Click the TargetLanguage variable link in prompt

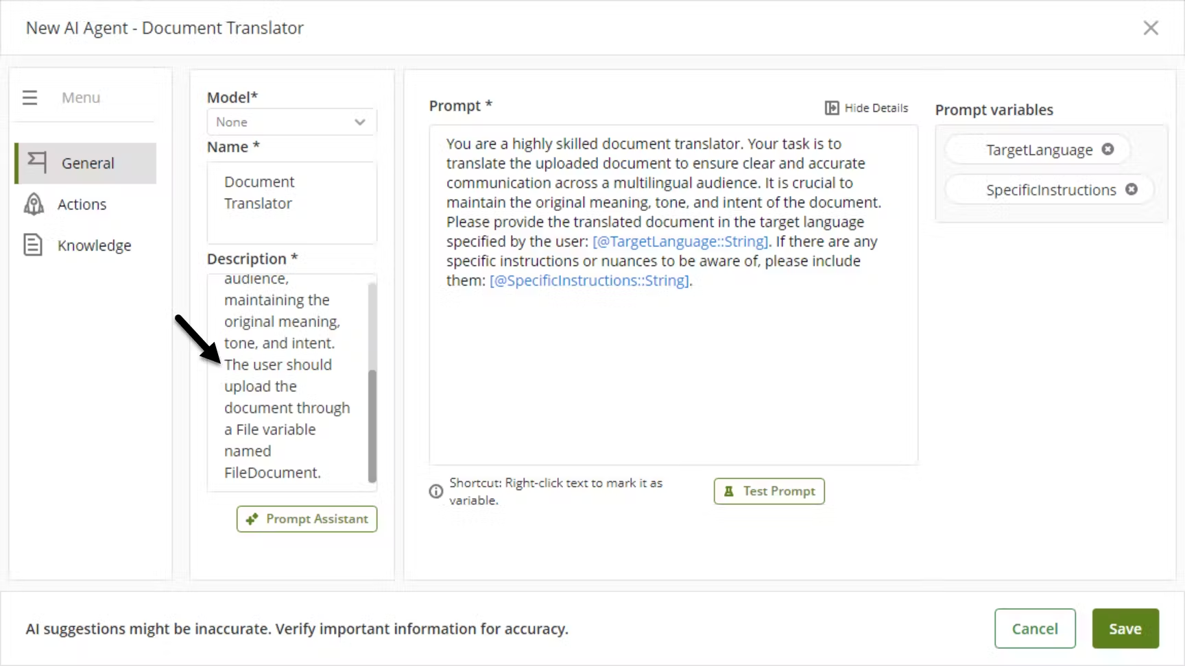click(x=680, y=242)
